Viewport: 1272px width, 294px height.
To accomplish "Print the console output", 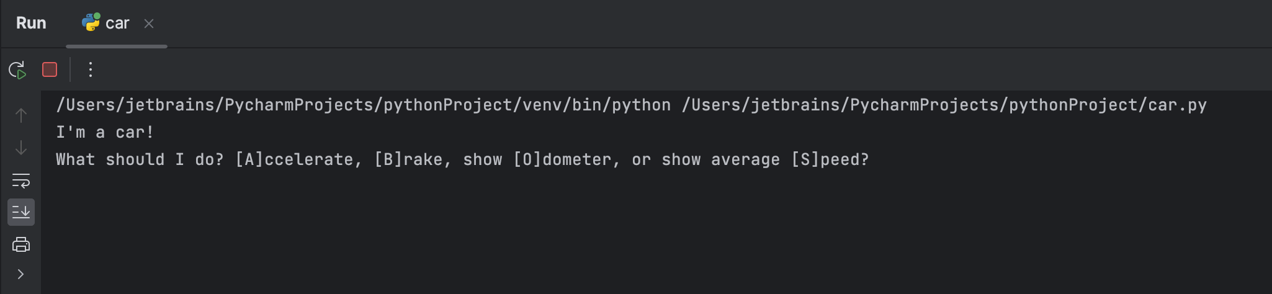I will [21, 244].
